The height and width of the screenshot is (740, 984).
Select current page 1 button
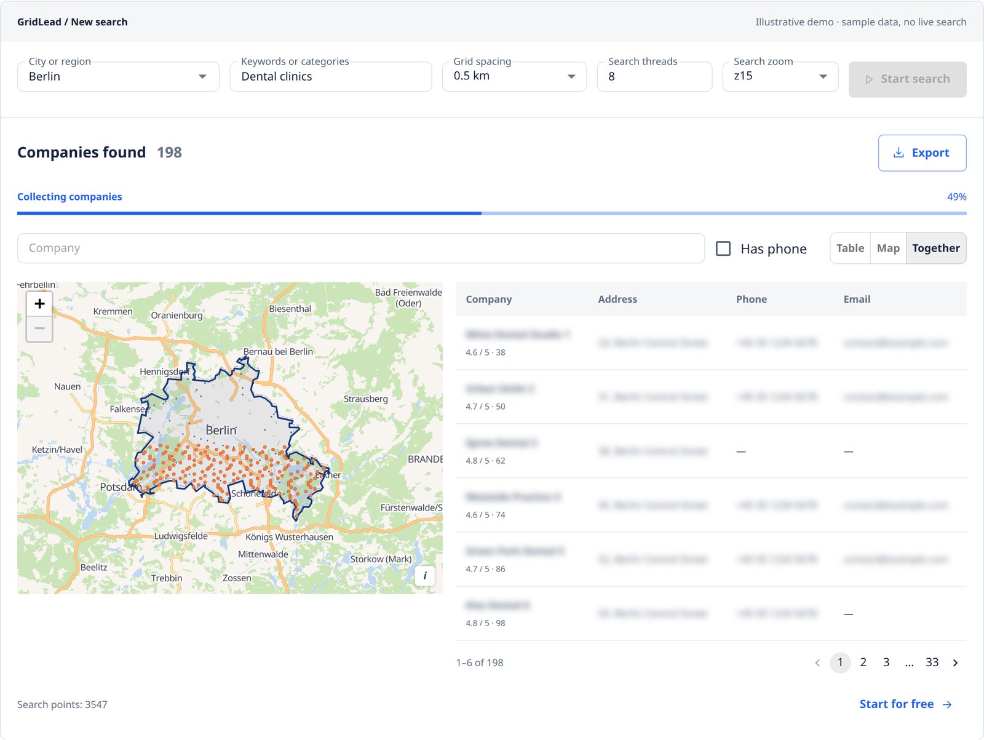pyautogui.click(x=840, y=662)
